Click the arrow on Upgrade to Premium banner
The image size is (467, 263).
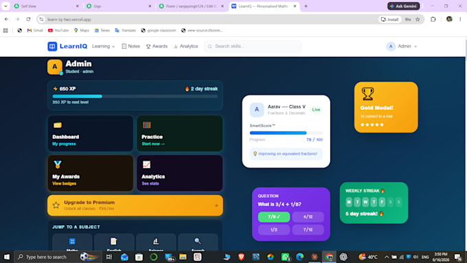[216, 205]
